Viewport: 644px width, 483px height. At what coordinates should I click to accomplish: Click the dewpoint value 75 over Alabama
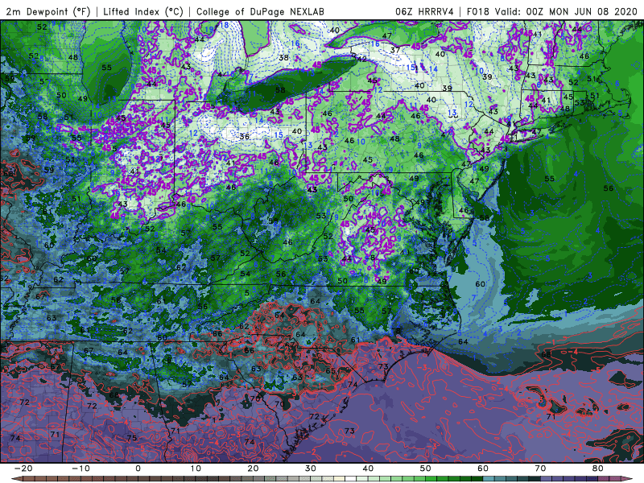pos(132,438)
